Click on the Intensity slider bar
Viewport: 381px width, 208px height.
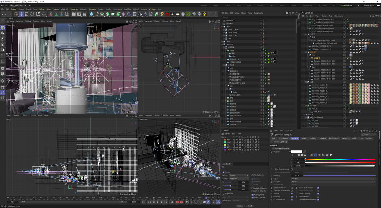340,175
